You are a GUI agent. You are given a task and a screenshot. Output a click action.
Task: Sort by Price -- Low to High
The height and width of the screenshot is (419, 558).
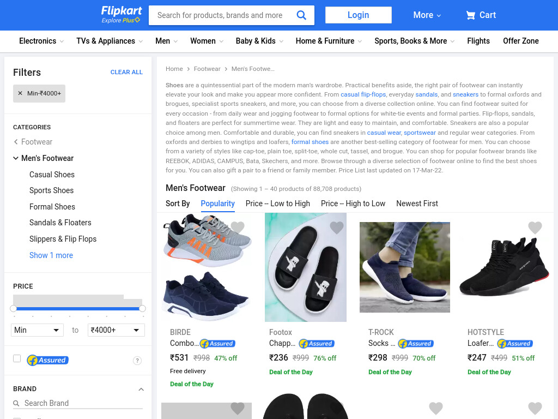pos(277,203)
